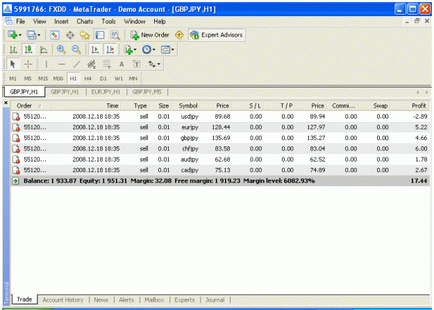Open the Insert menu
Screen dimensions: 434x310
tap(61, 21)
